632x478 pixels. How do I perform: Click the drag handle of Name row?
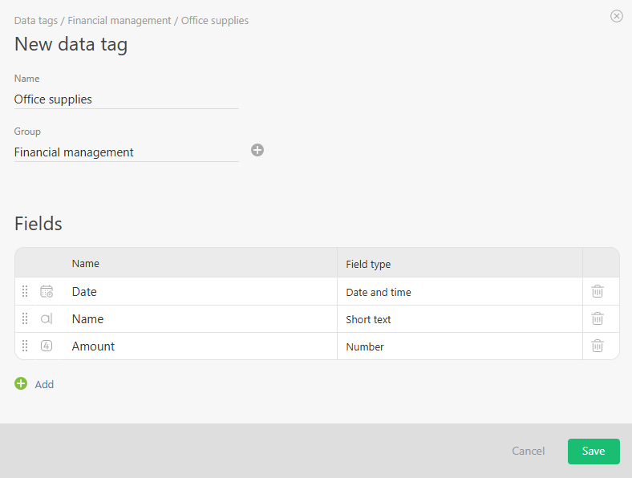[25, 319]
